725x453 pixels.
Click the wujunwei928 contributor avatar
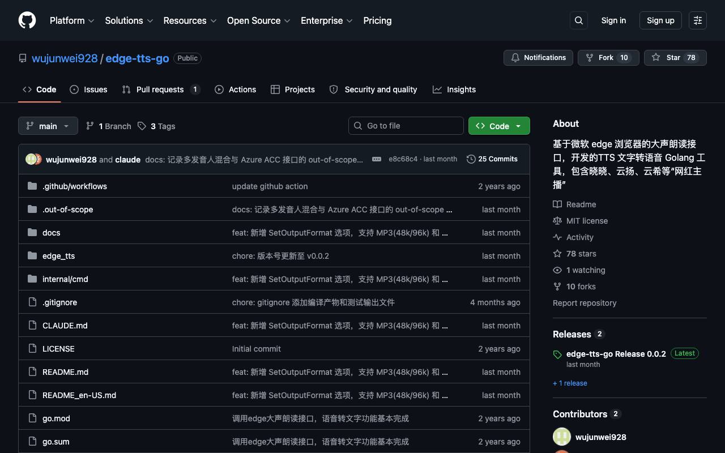[x=562, y=437]
